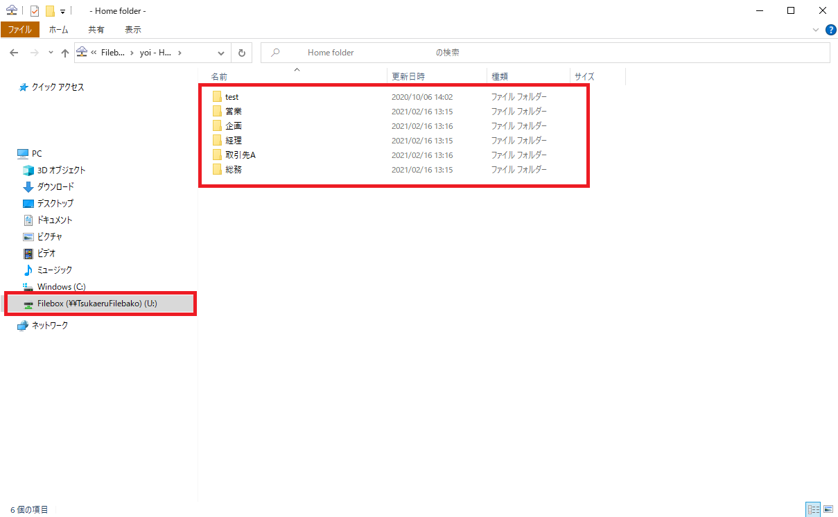Expand the ribbon using the chevron
The width and height of the screenshot is (838, 517).
pos(815,30)
